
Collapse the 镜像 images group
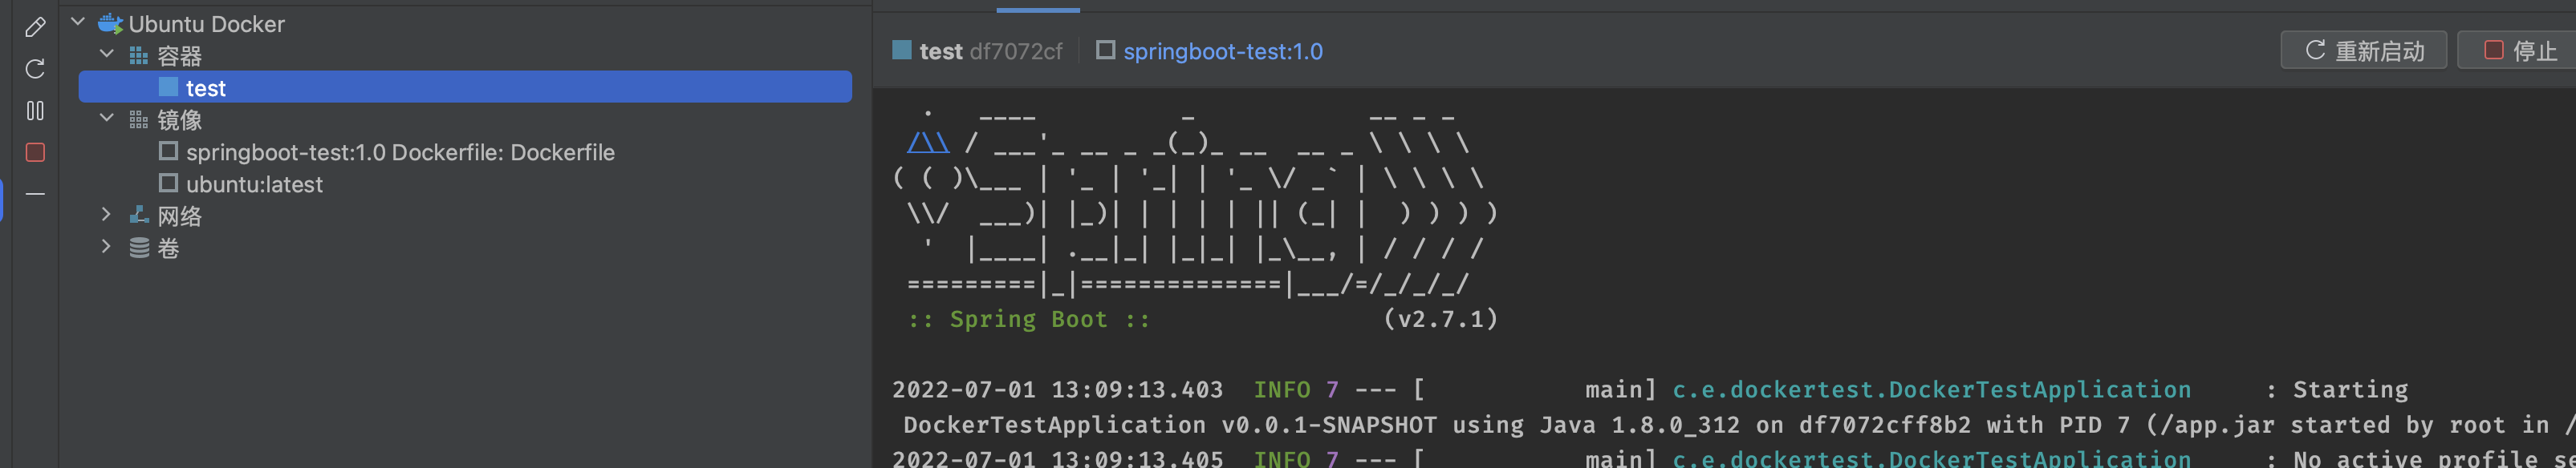(107, 118)
